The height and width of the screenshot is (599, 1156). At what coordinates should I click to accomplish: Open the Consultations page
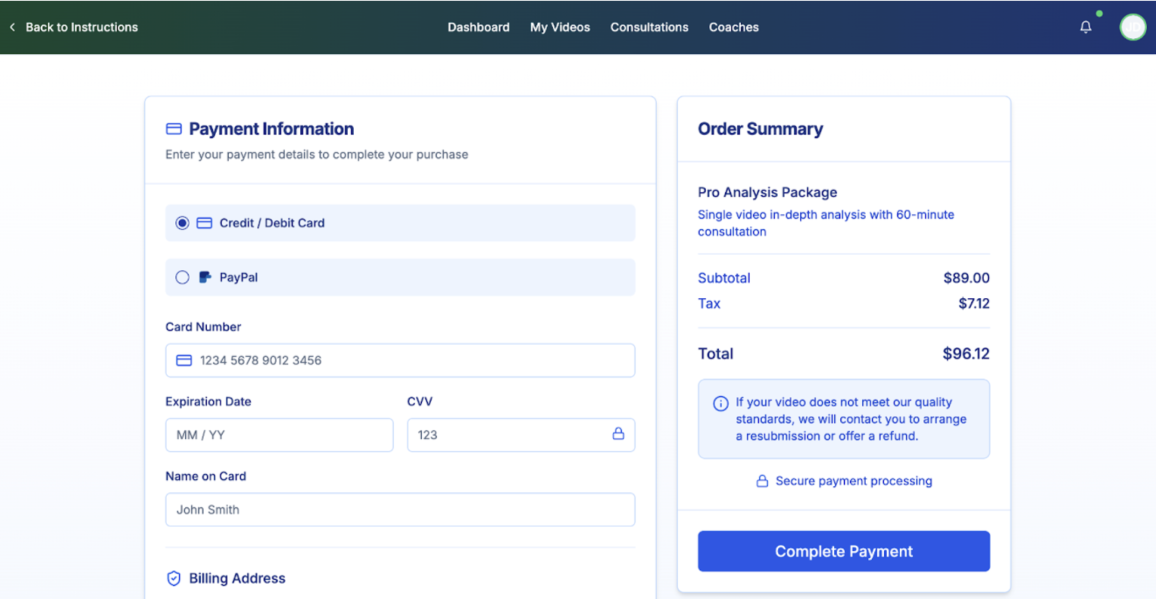point(649,27)
